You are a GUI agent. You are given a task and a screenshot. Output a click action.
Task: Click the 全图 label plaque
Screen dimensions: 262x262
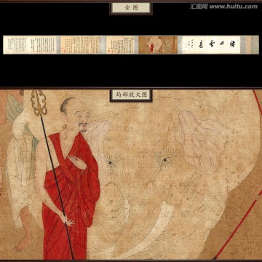click(x=131, y=8)
